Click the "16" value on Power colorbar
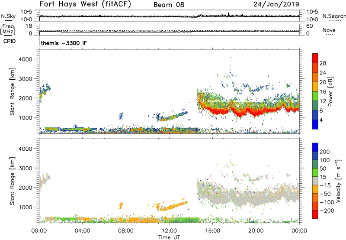 [323, 91]
